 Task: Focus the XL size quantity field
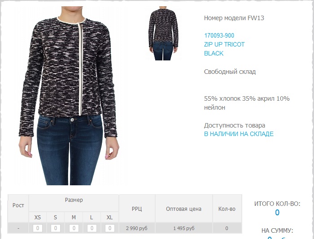click(x=110, y=228)
